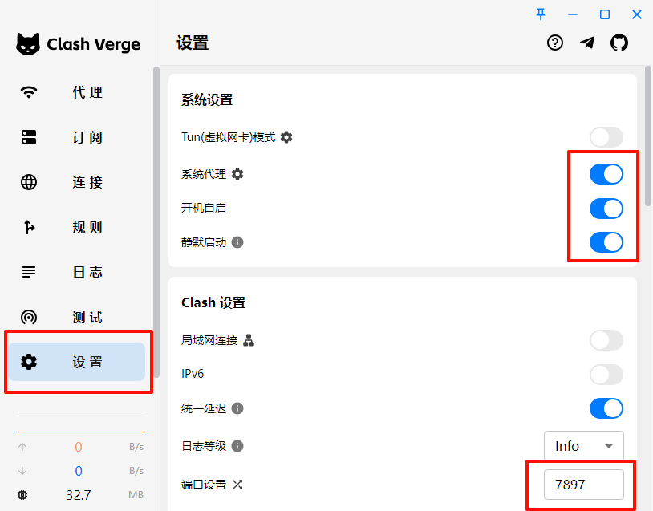Click the pin window icon in the titlebar
653x511 pixels.
click(x=541, y=14)
